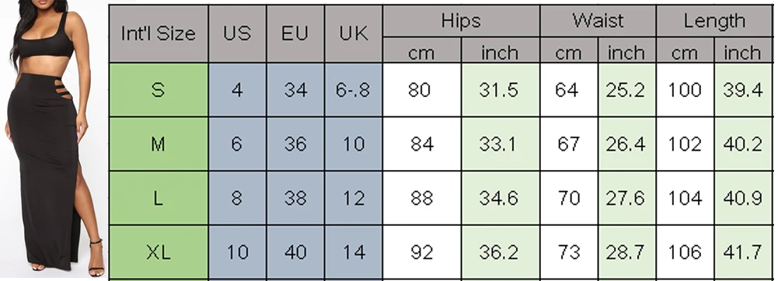Select the US 10 cell
This screenshot has height=281, width=778.
coord(237,252)
